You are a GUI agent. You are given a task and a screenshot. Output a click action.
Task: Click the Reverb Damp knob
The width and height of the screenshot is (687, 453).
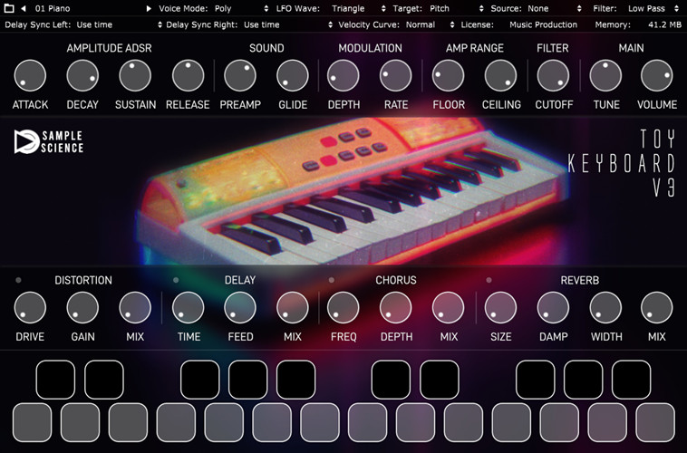(553, 308)
